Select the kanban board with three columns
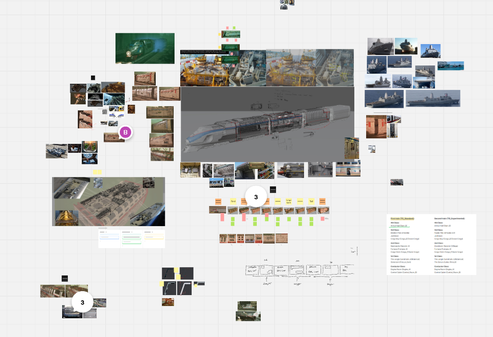 pyautogui.click(x=131, y=238)
